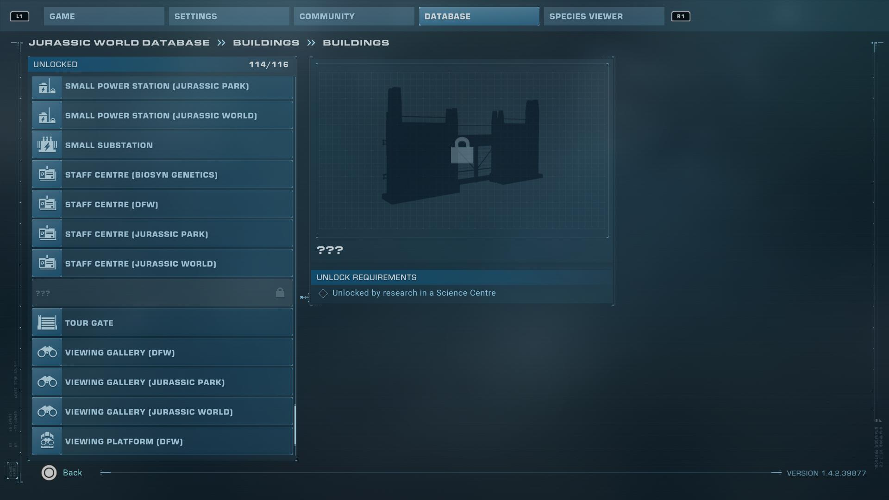The height and width of the screenshot is (500, 889).
Task: Click the Viewing Gallery (Jurassic Park) binoculars icon
Action: click(x=47, y=382)
